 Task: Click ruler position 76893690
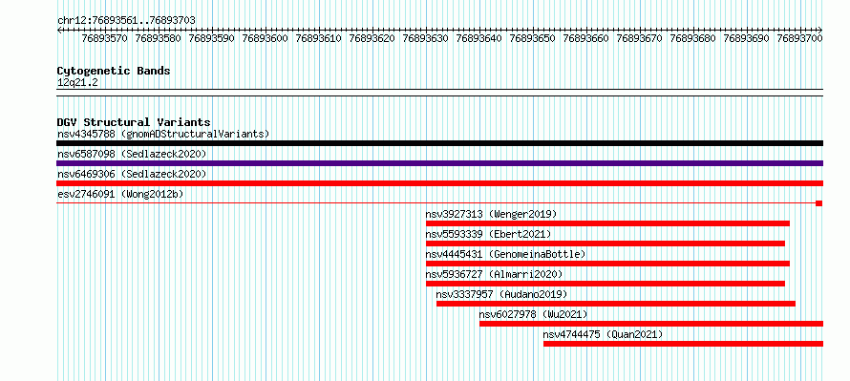tap(747, 38)
